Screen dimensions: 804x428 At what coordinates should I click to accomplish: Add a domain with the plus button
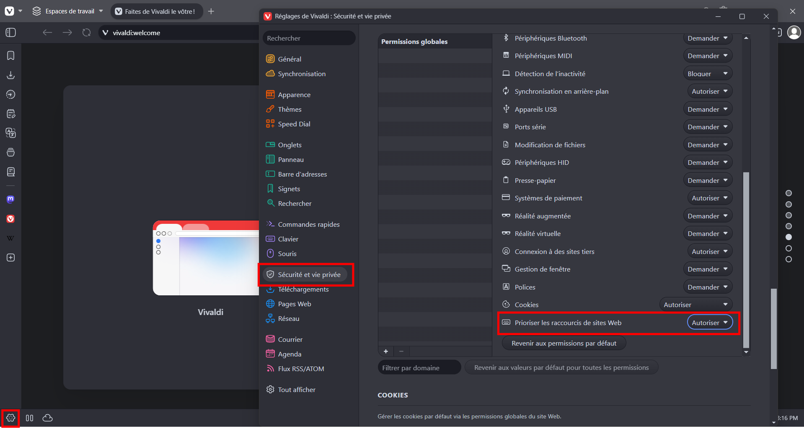pos(385,351)
